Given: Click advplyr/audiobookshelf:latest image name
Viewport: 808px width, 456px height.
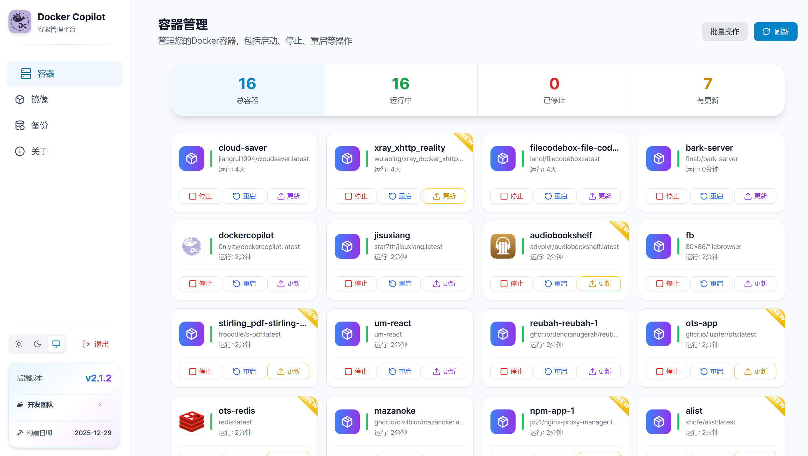Looking at the screenshot, I should [x=574, y=247].
